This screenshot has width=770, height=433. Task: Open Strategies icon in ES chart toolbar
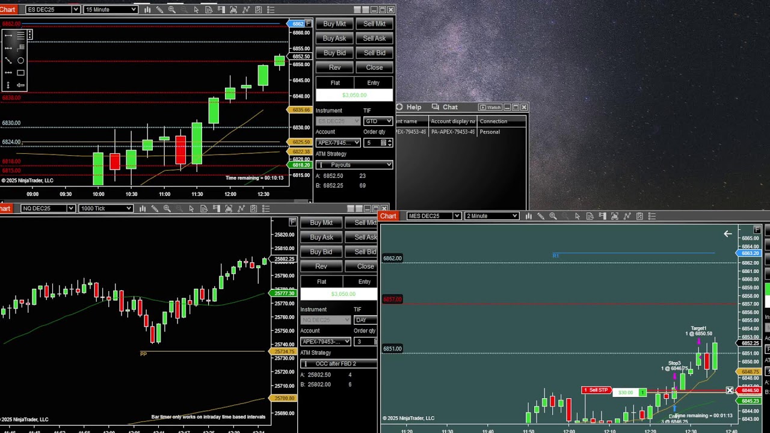(x=259, y=10)
